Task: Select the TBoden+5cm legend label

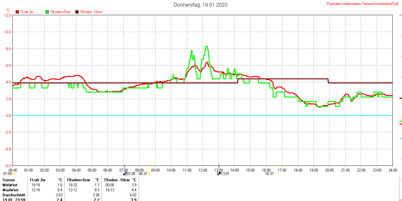Action: pos(60,12)
